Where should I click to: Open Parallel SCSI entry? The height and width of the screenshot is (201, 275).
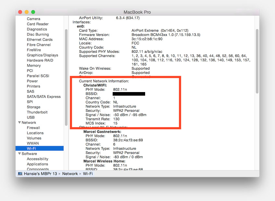(38, 76)
